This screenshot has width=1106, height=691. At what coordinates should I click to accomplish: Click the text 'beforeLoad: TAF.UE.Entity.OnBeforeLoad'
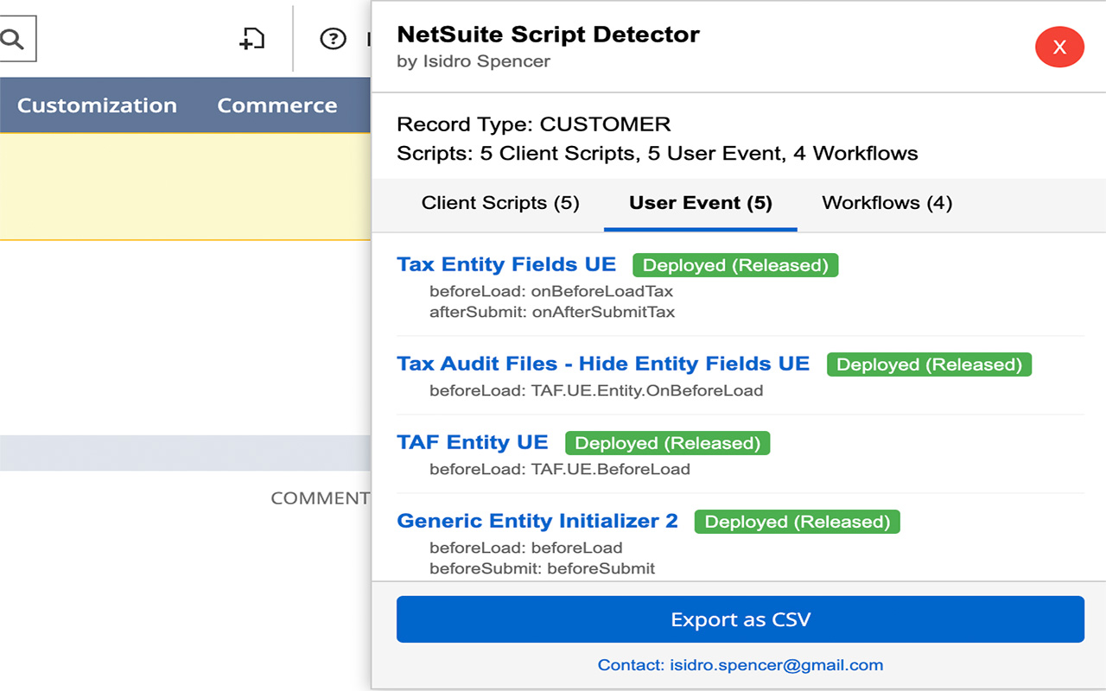tap(596, 390)
